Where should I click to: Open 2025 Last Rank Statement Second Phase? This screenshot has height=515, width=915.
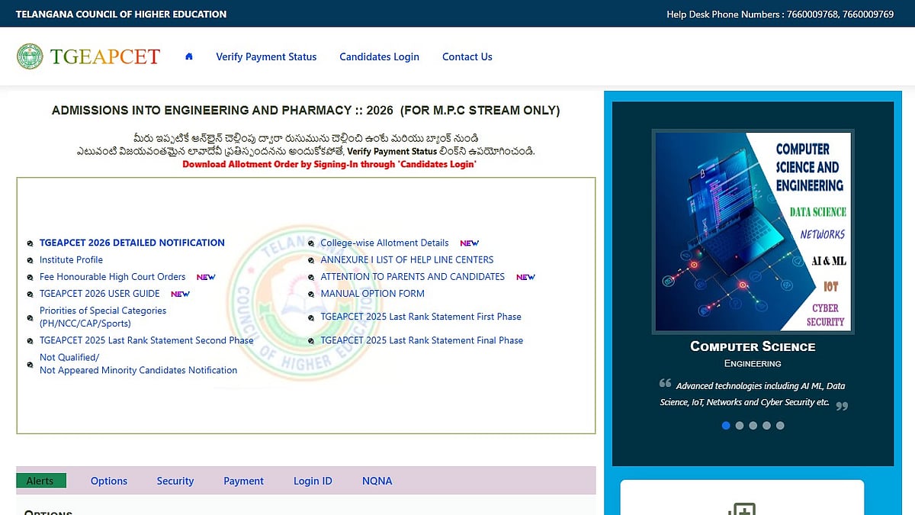pyautogui.click(x=146, y=340)
